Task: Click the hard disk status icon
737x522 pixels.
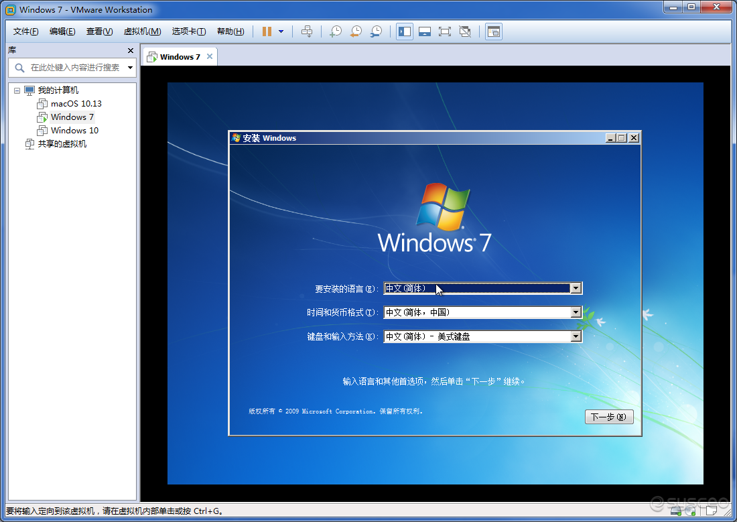Action: (x=677, y=511)
